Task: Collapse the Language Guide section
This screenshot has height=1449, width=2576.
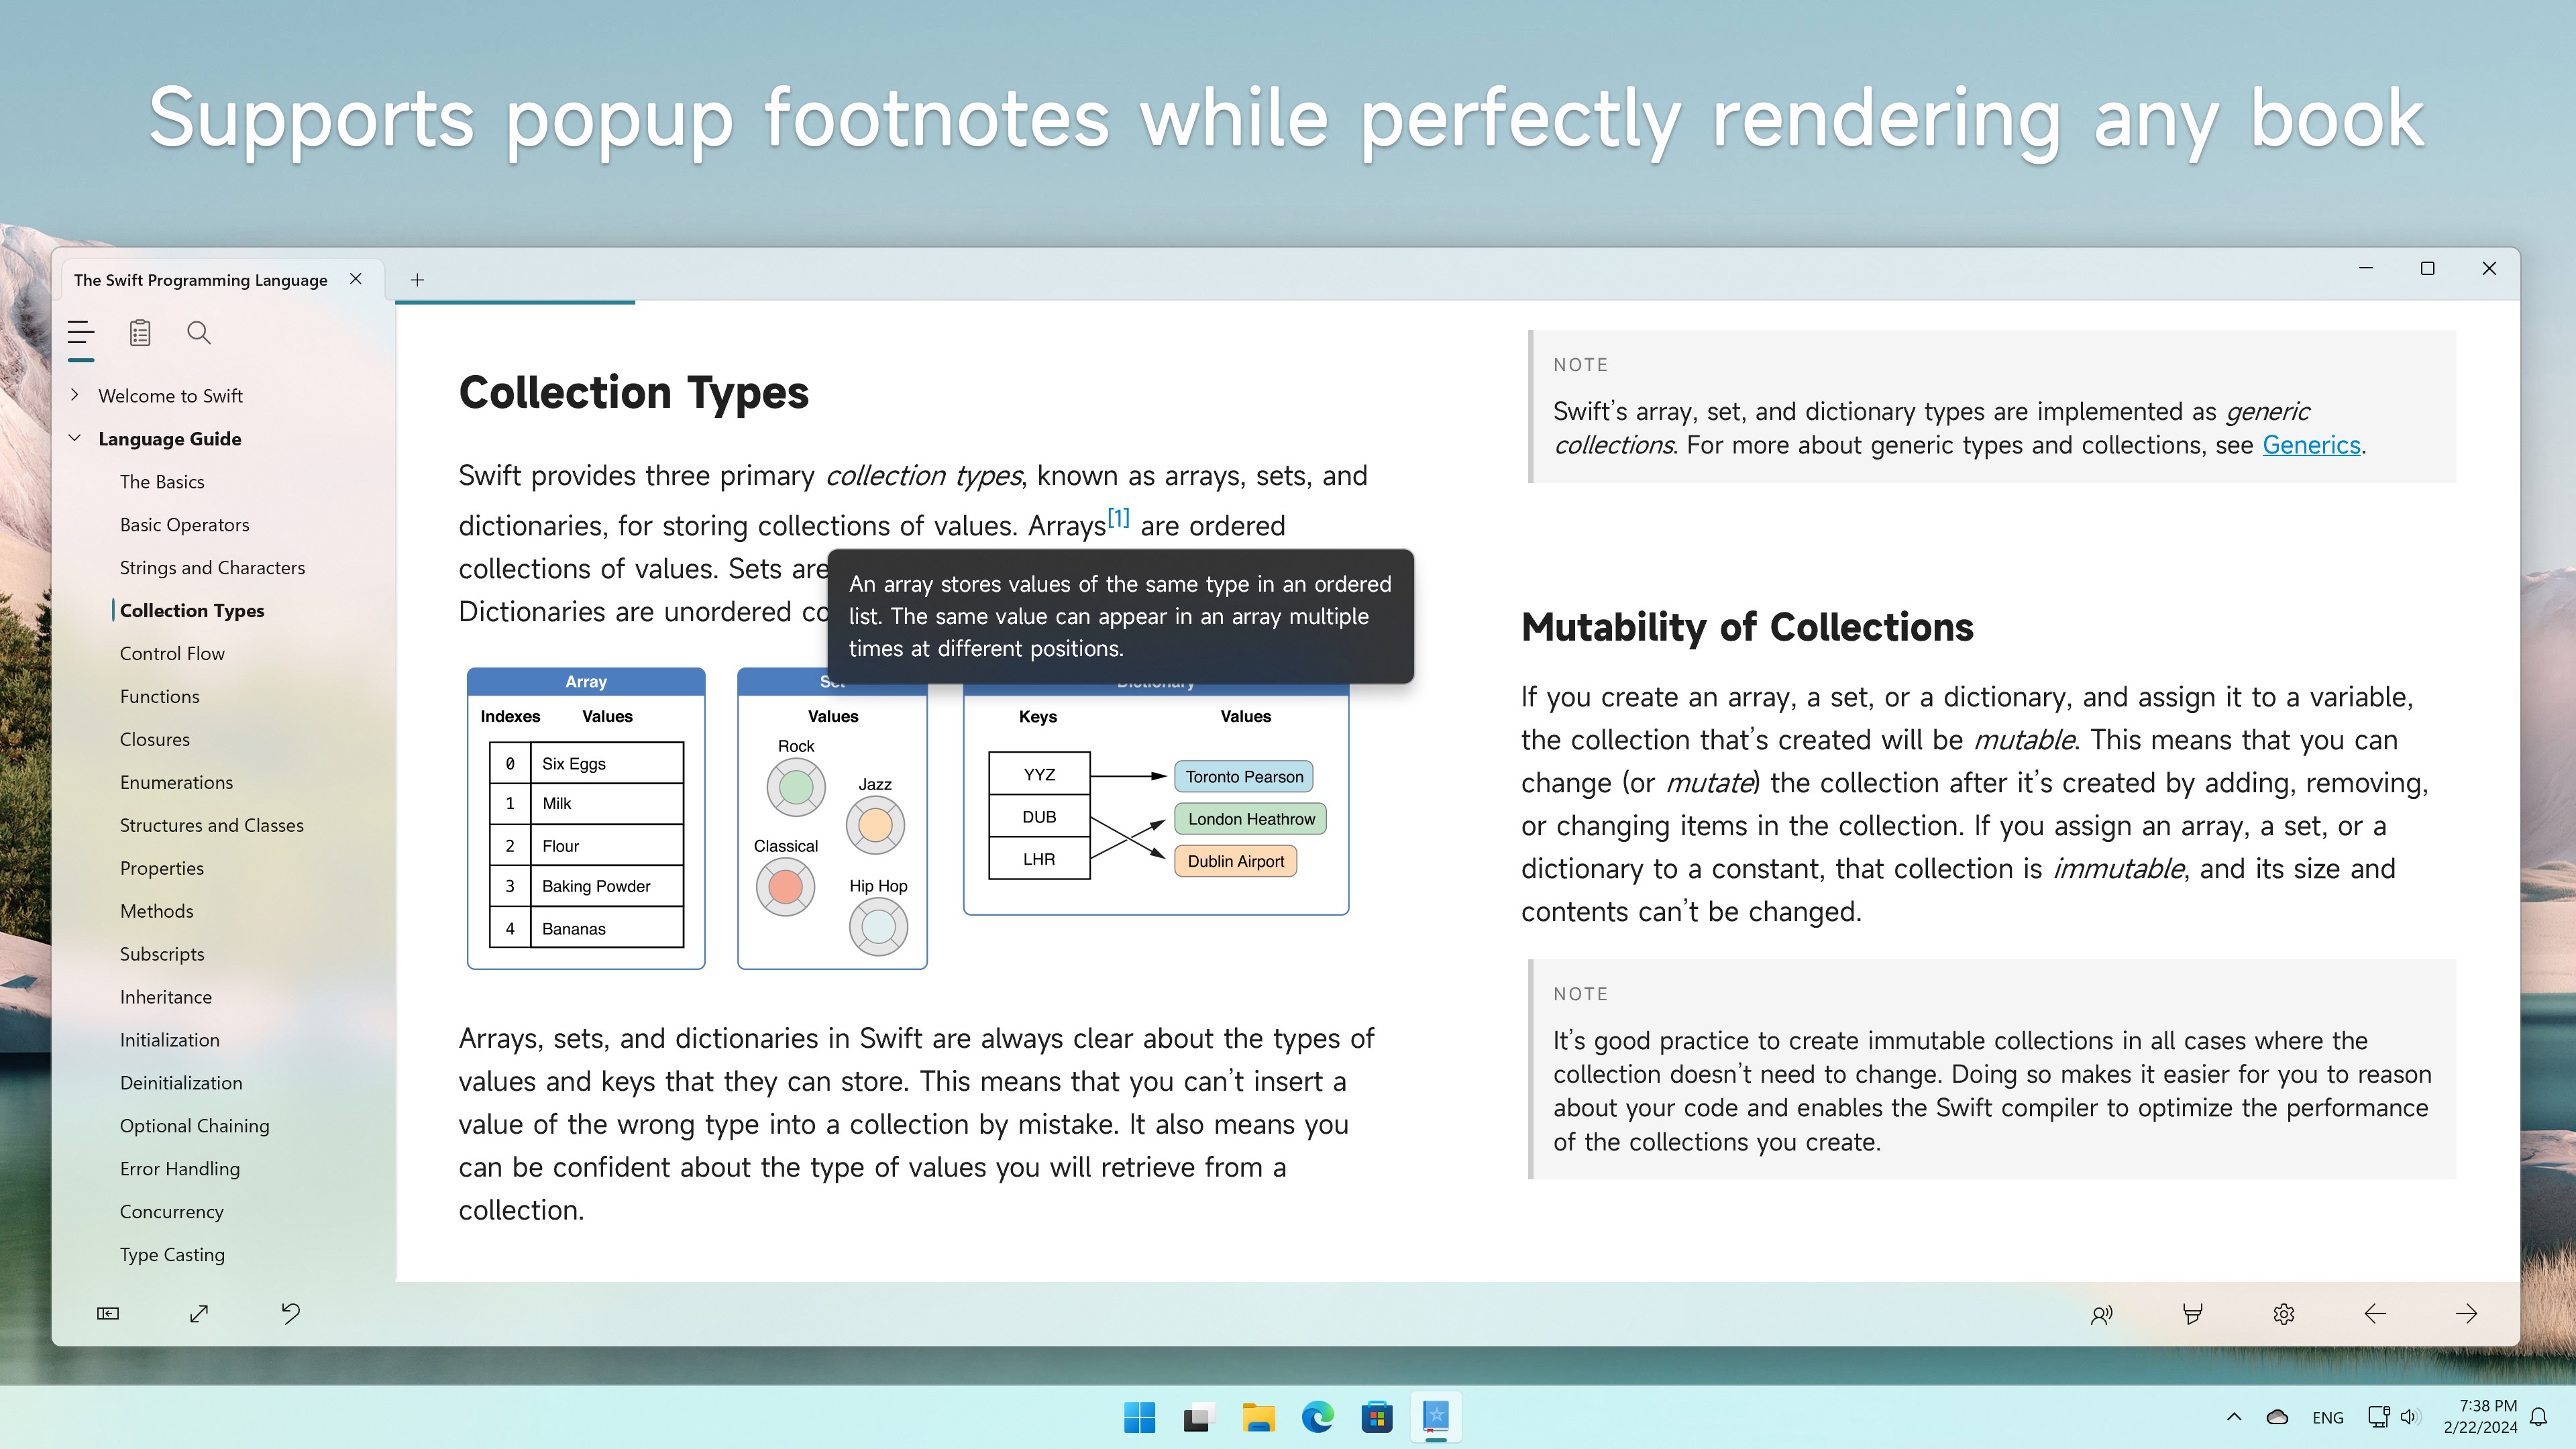Action: pyautogui.click(x=75, y=438)
